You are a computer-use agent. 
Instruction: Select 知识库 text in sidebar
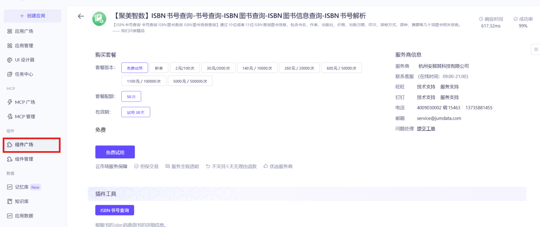[21, 201]
